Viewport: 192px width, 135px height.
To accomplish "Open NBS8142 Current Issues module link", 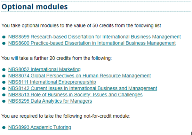I will tap(83, 88).
